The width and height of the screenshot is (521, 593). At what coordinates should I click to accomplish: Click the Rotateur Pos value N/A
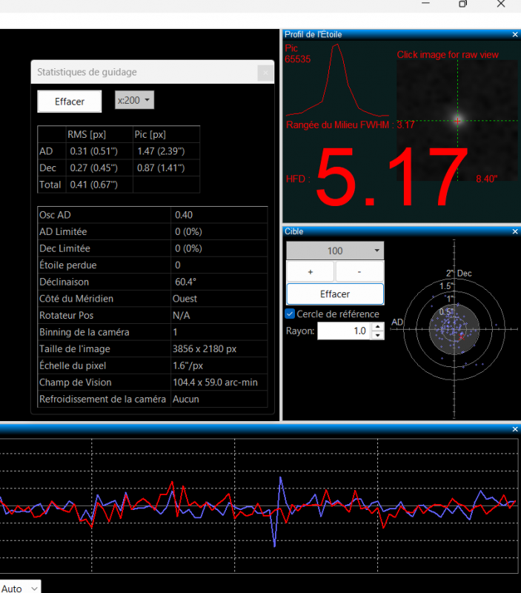pos(181,316)
